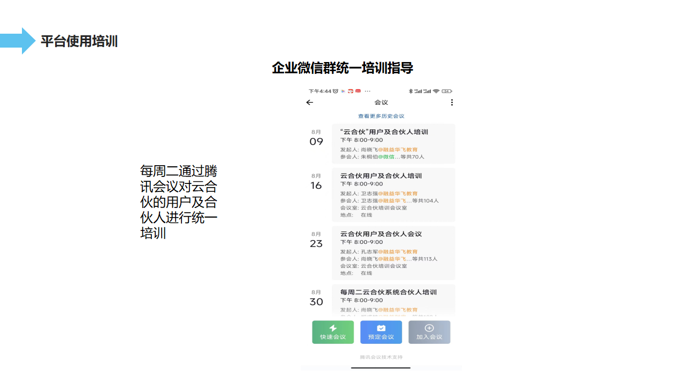Viewport: 685px width, 385px height.
Task: Click the paragraph starting with 每周二通过腾
Action: 179,202
